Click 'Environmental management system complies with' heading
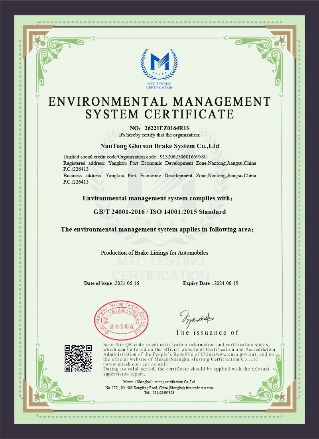Screen dimensions: 319x439 [157, 198]
